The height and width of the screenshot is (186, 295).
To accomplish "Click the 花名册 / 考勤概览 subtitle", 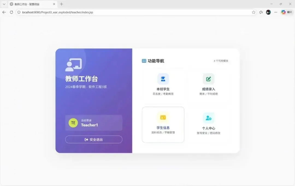I will click(163, 94).
